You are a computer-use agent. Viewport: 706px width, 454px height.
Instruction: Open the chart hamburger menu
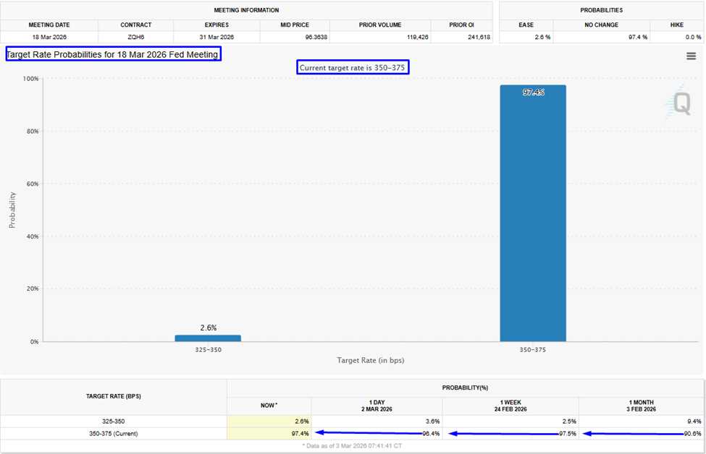click(691, 56)
